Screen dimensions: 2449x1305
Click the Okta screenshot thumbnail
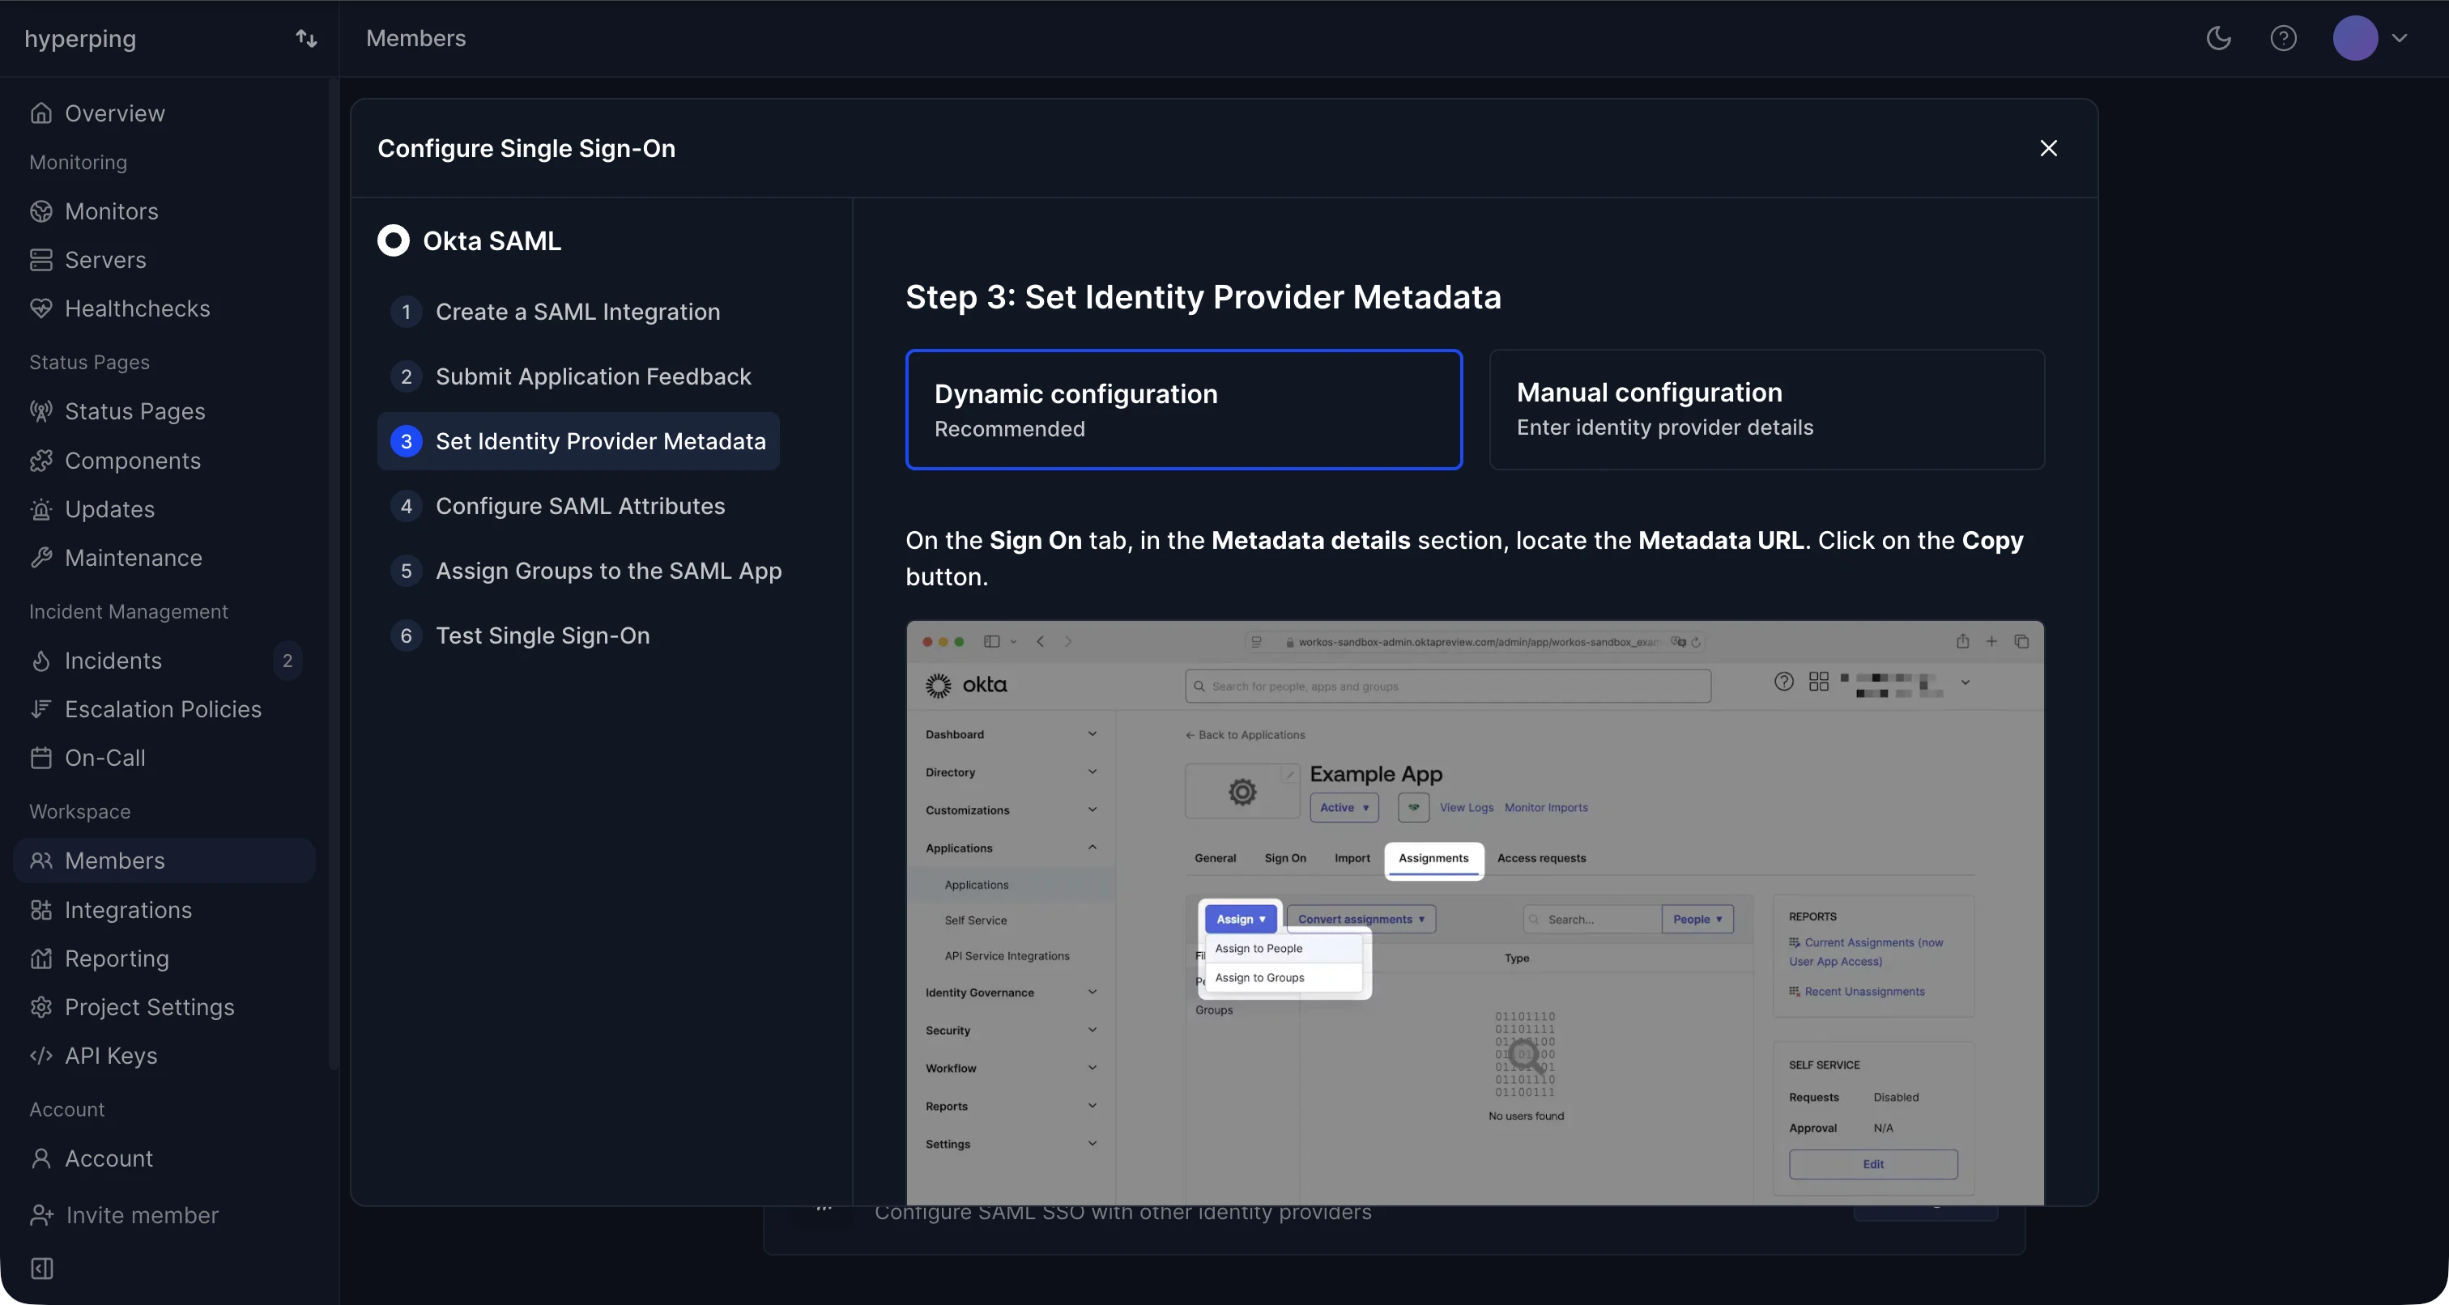(1475, 912)
